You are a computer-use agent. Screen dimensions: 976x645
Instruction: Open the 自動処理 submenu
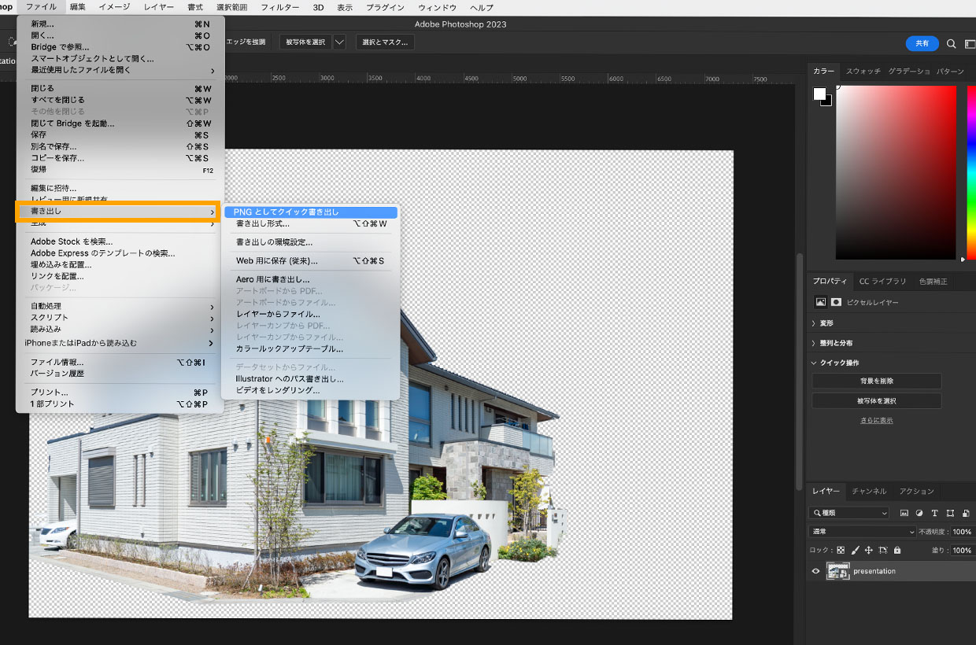click(x=120, y=306)
